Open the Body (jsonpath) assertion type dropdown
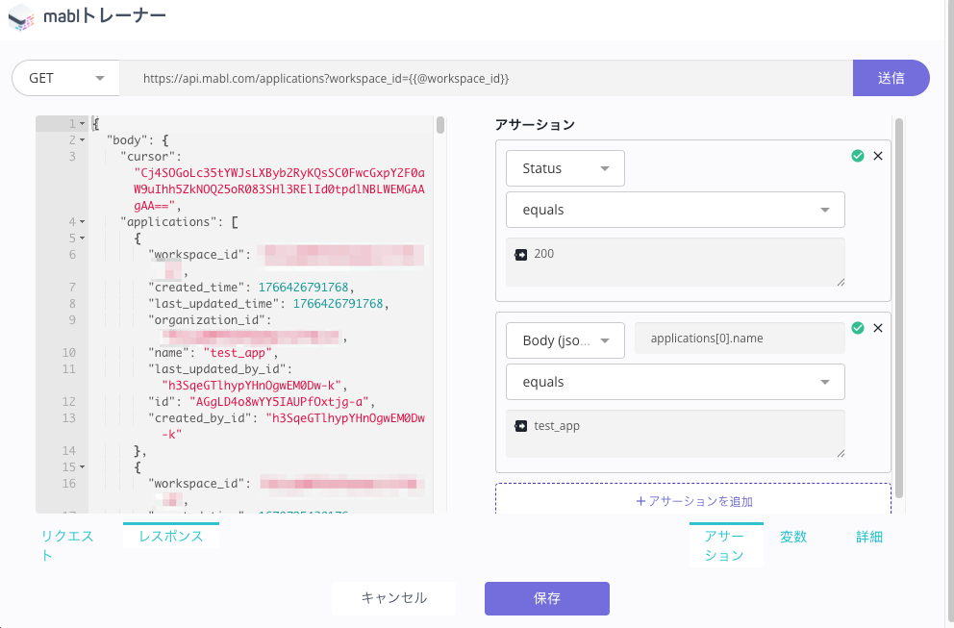This screenshot has height=628, width=954. coord(565,339)
